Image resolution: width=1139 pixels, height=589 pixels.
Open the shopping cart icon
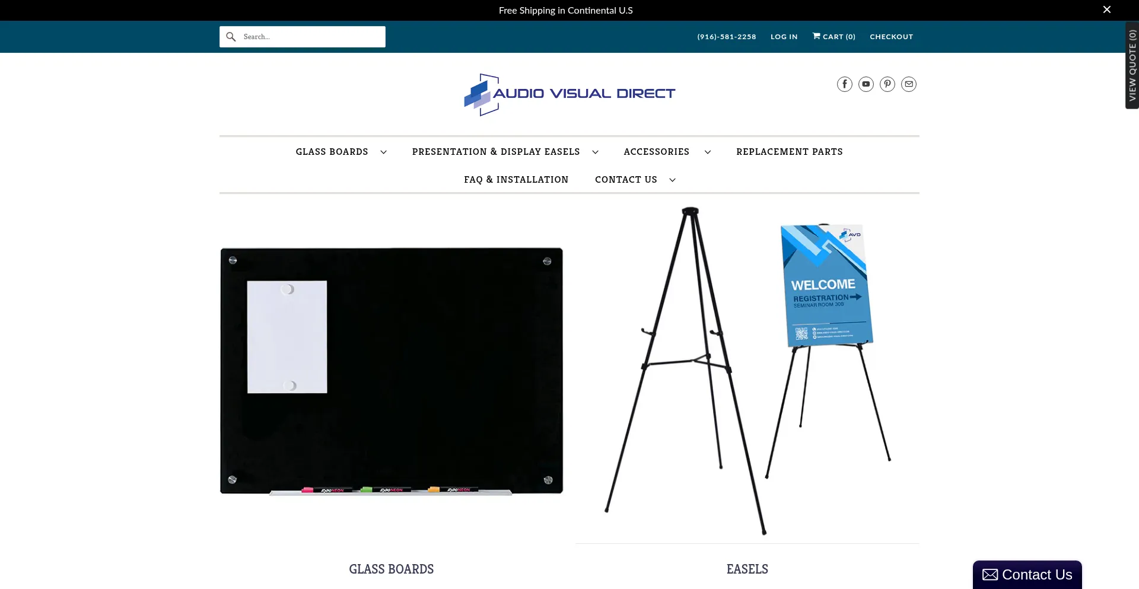[816, 36]
